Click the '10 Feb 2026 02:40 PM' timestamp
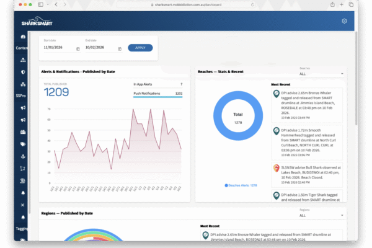Viewport: 372px width, 248px height. [x=295, y=182]
